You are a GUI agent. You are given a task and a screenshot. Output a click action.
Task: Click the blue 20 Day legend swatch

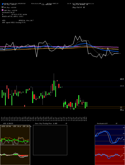(x=3, y=4)
